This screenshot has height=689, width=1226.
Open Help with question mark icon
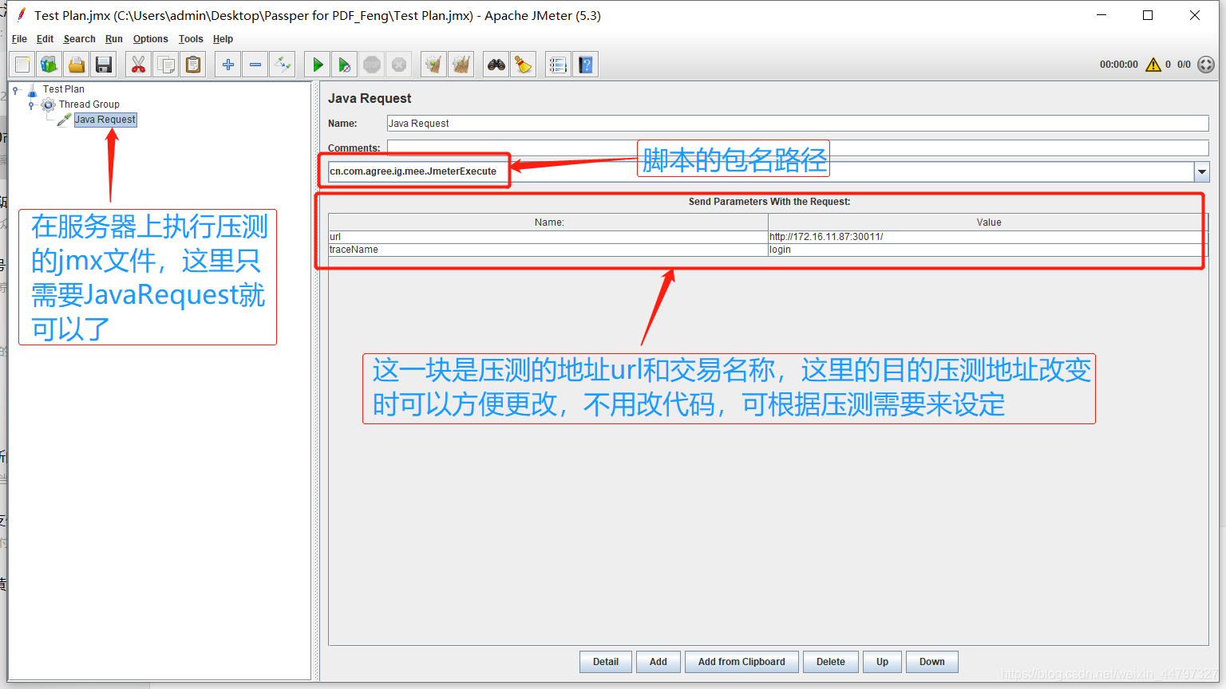[586, 65]
